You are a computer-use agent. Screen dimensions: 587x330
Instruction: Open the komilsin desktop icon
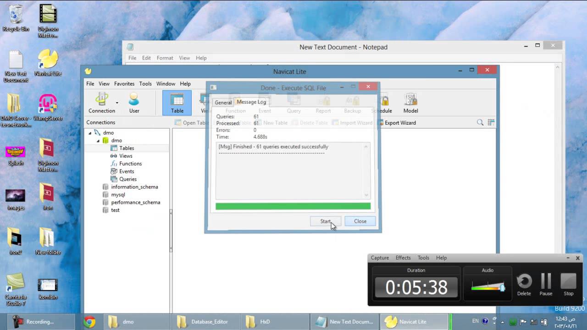48,288
